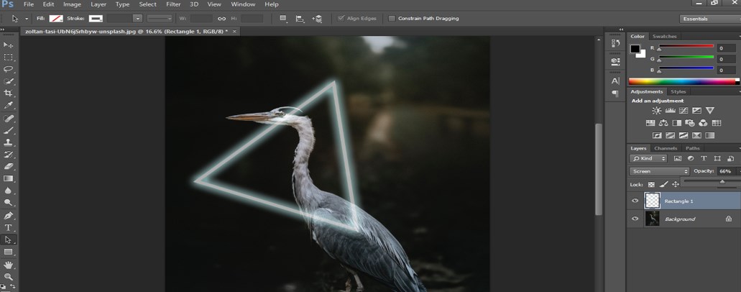
Task: Select the Brush tool
Action: coord(8,130)
